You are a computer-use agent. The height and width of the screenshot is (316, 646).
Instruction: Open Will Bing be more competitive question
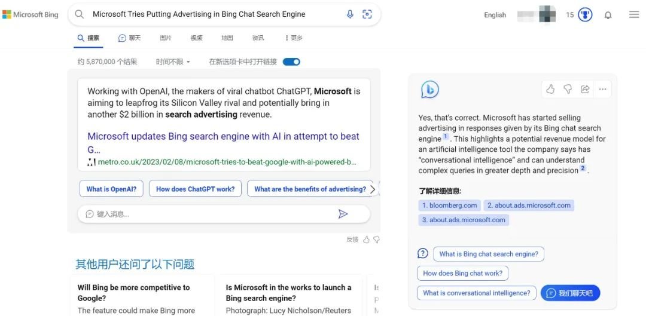(x=133, y=293)
